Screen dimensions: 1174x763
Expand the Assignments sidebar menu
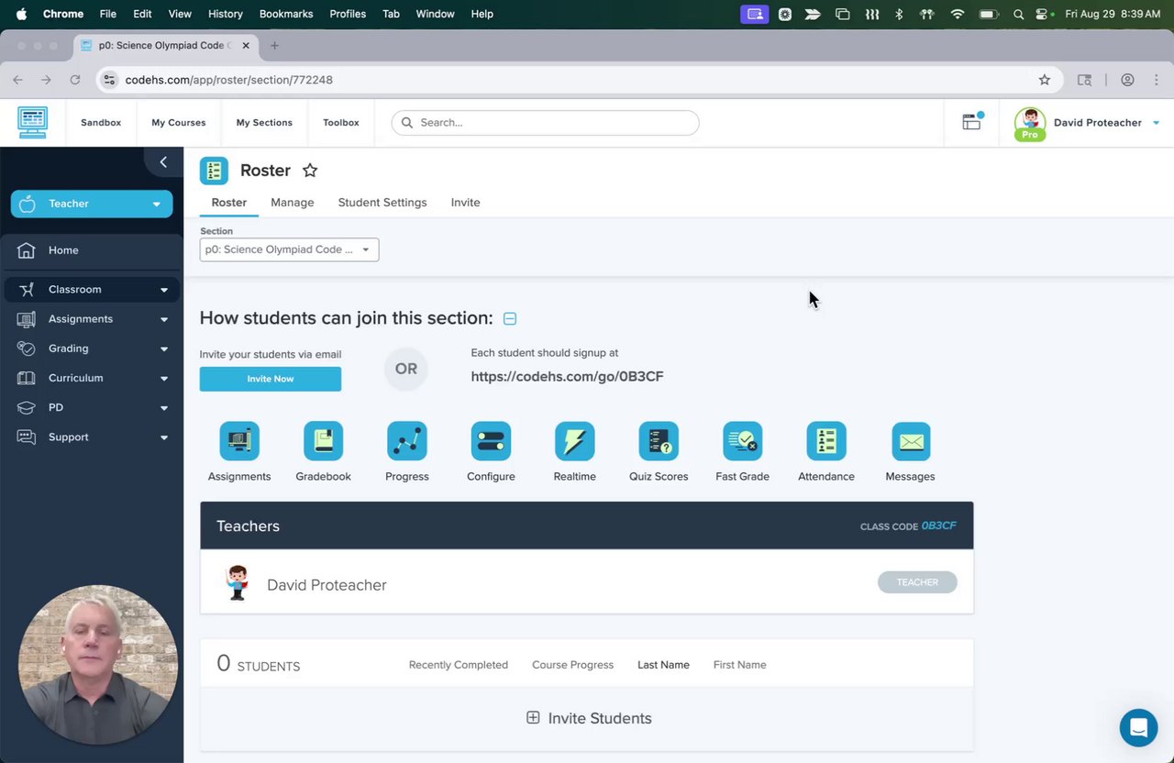pyautogui.click(x=92, y=319)
